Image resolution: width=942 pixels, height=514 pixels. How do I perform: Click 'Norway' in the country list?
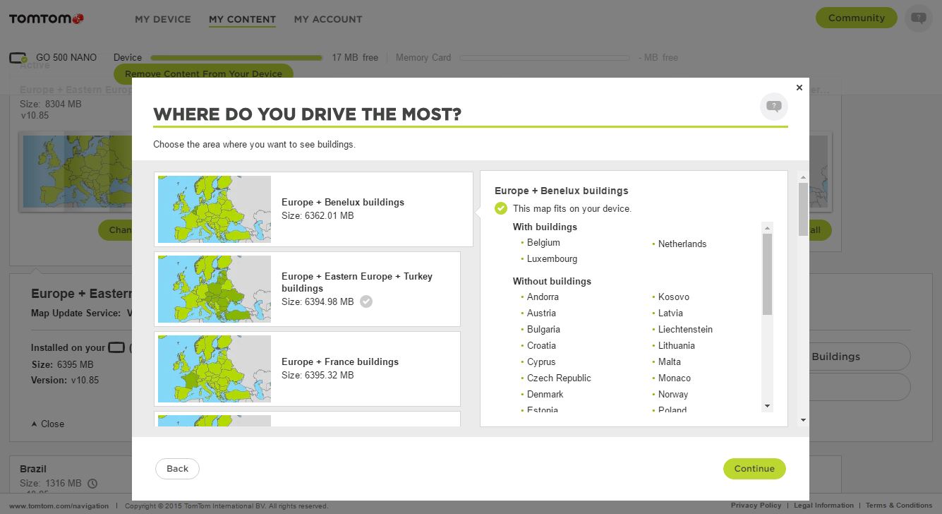coord(673,394)
